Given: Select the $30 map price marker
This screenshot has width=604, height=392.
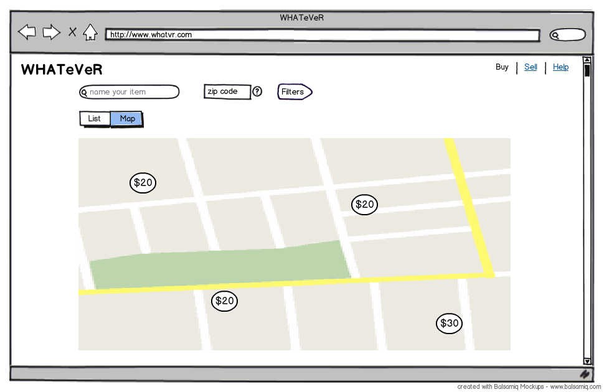Looking at the screenshot, I should [449, 323].
